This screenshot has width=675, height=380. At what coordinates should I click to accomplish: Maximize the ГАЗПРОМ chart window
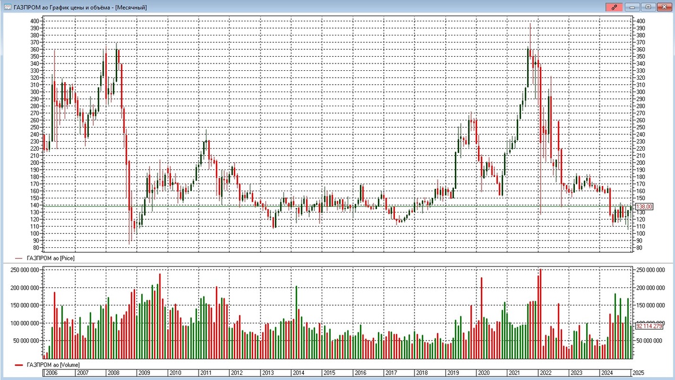tap(649, 7)
